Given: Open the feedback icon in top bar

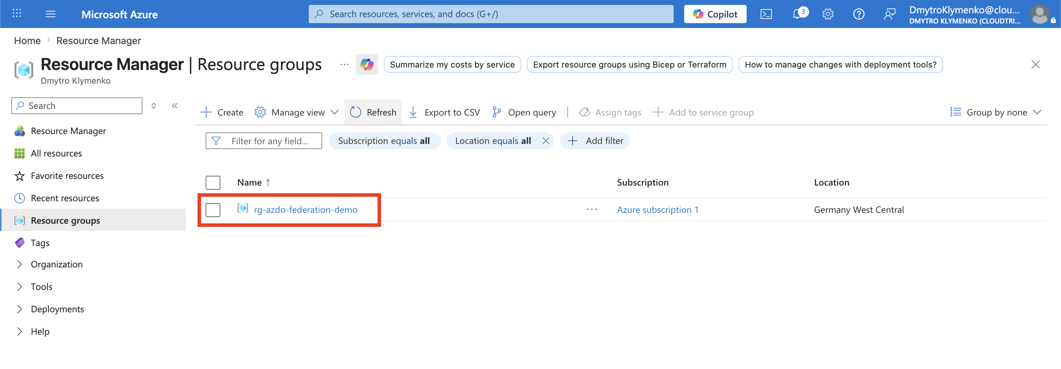Looking at the screenshot, I should pyautogui.click(x=890, y=14).
